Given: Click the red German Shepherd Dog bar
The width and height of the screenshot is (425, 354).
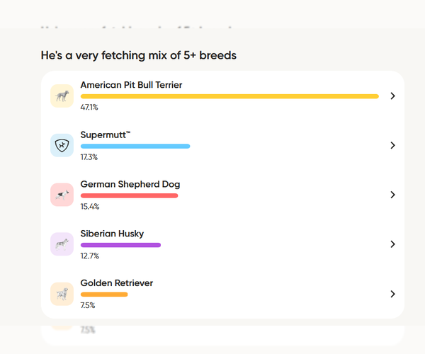Looking at the screenshot, I should pyautogui.click(x=129, y=195).
